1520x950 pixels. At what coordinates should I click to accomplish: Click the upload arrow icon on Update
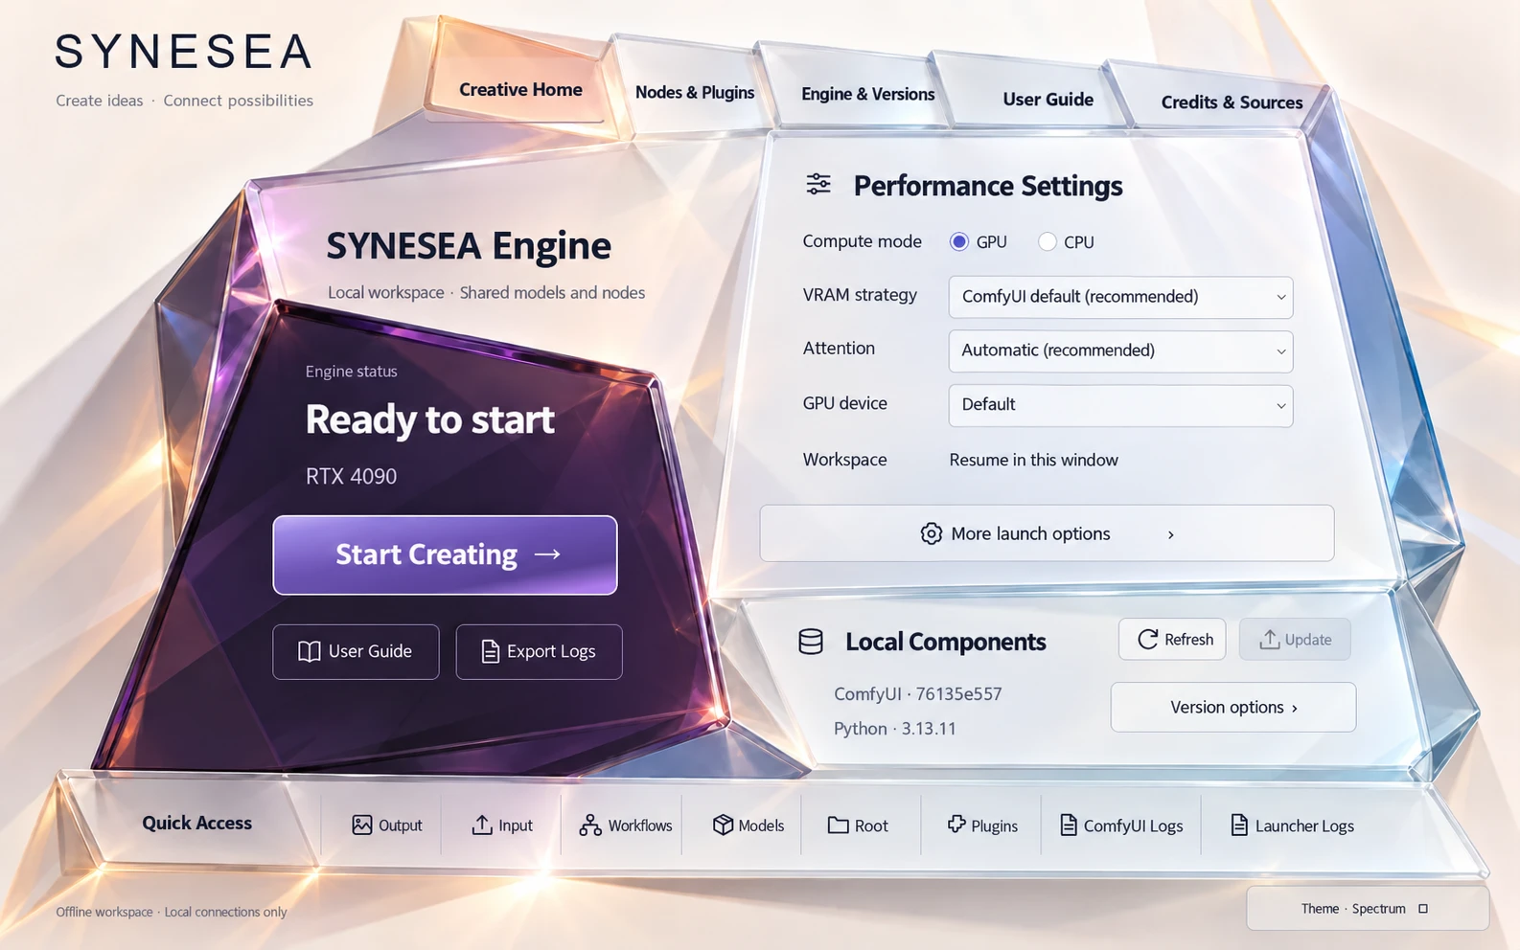click(x=1270, y=639)
